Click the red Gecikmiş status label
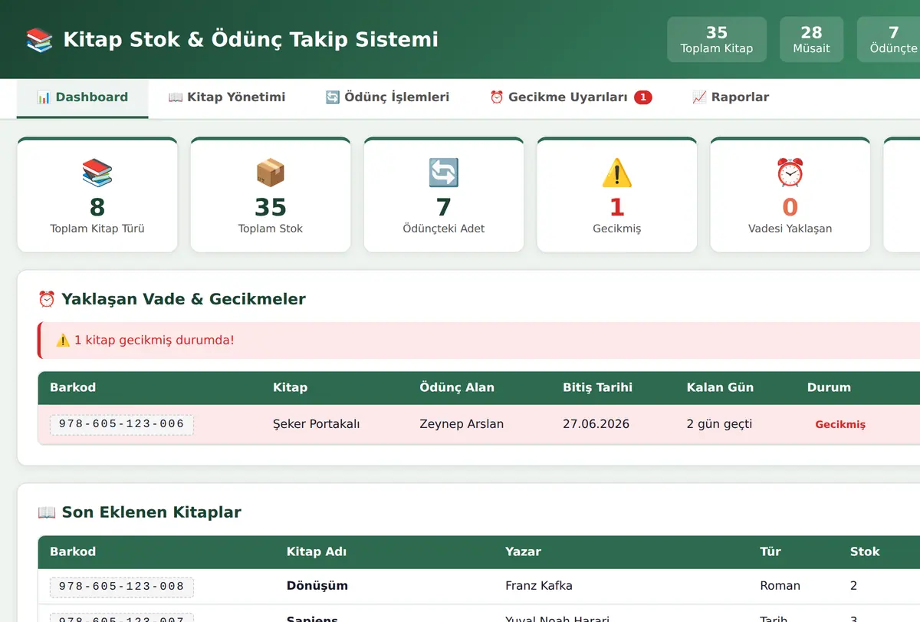 [840, 424]
